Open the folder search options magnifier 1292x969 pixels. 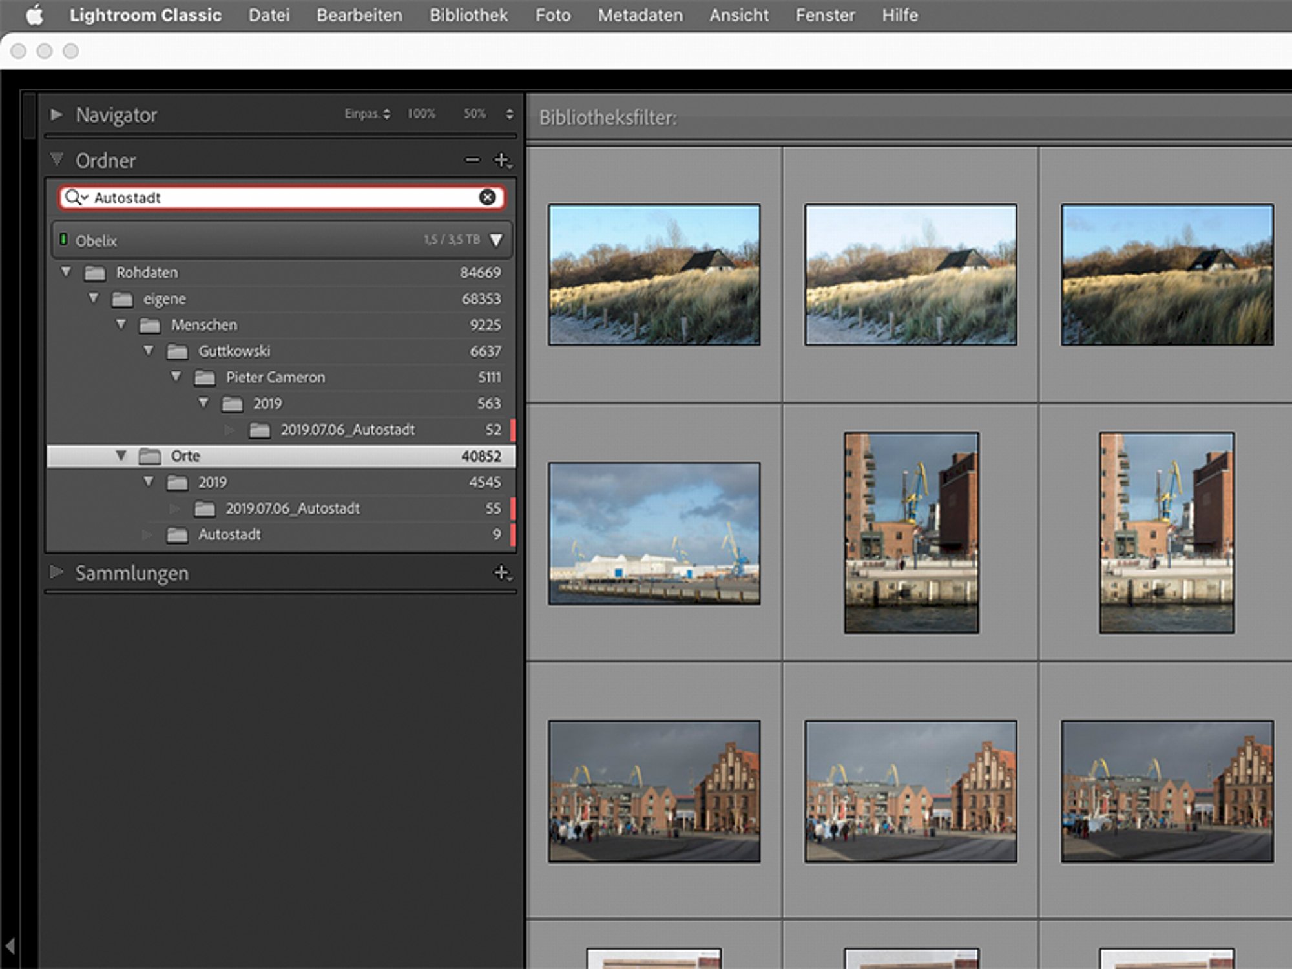click(76, 198)
